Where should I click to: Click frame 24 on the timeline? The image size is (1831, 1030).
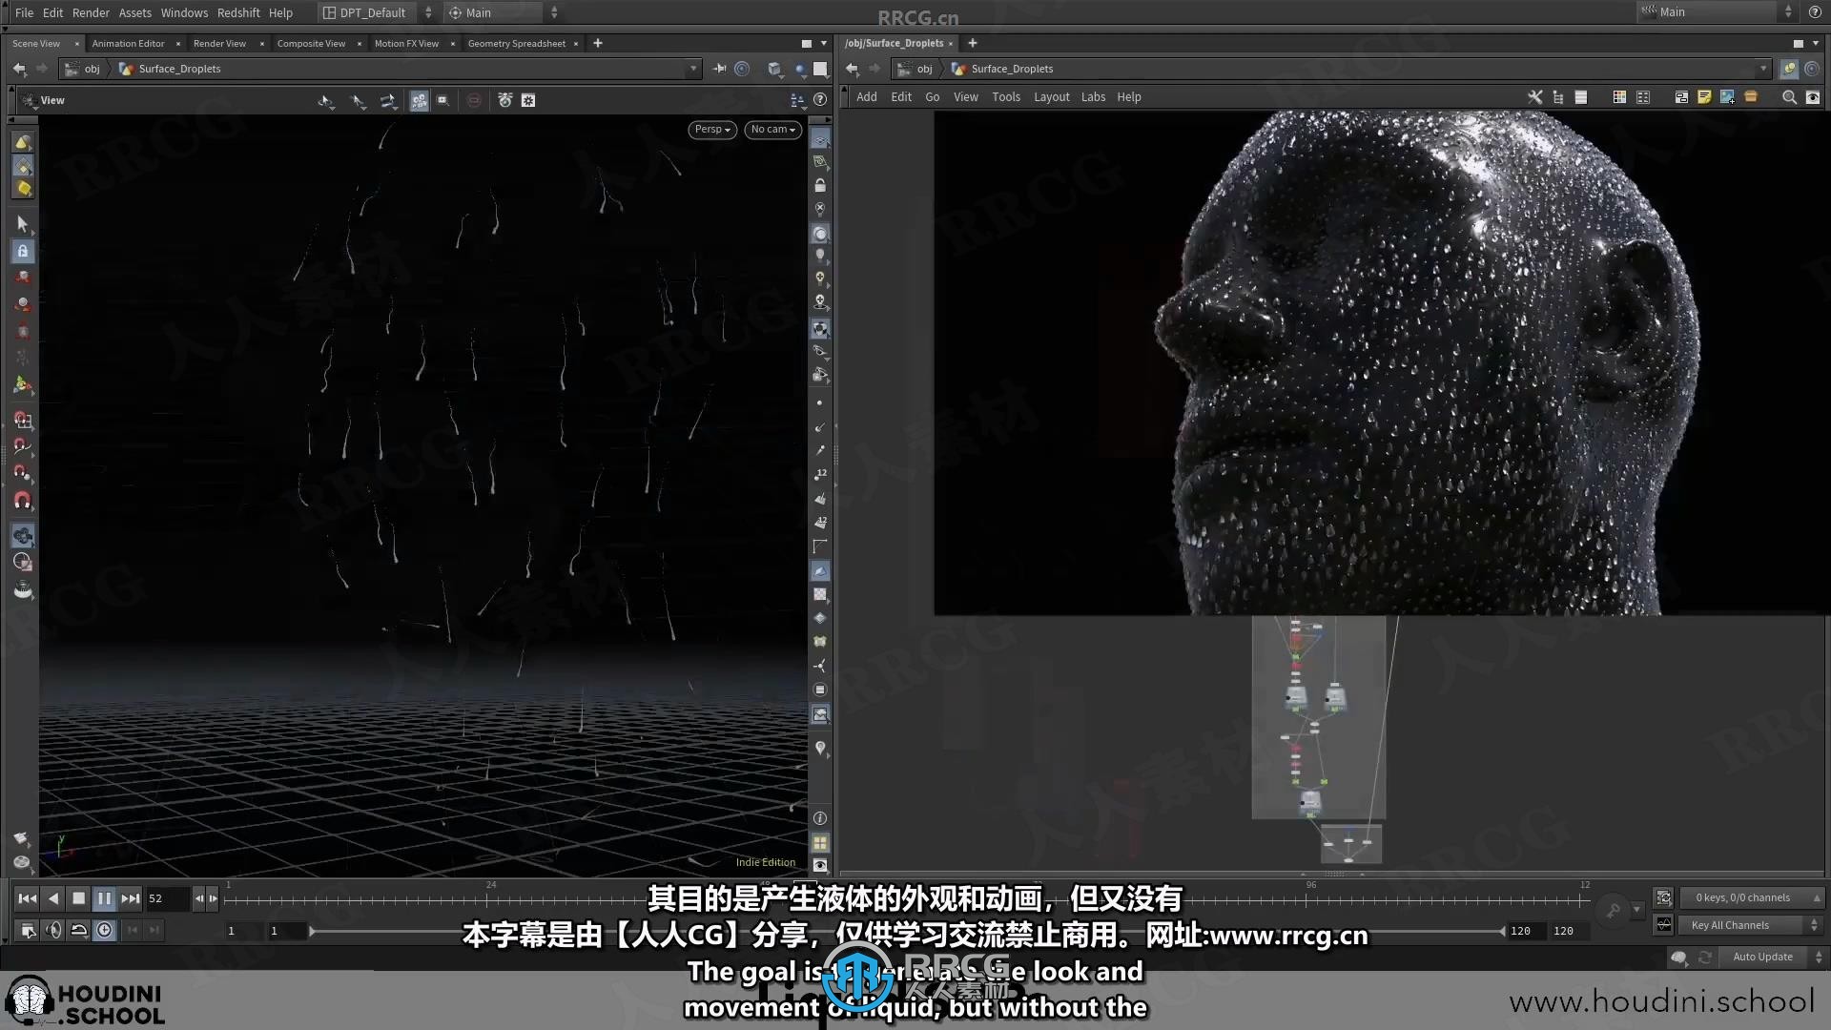click(491, 898)
